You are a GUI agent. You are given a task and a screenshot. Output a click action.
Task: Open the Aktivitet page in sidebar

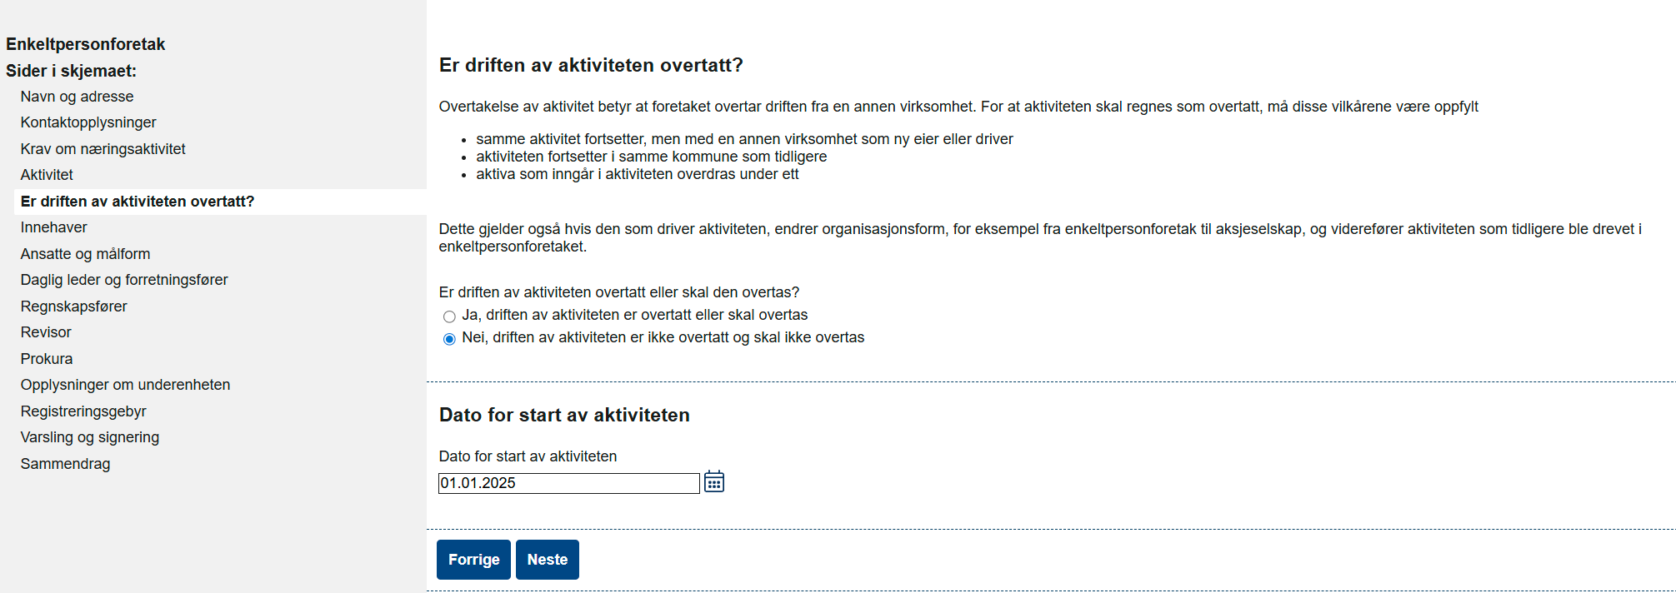[47, 175]
